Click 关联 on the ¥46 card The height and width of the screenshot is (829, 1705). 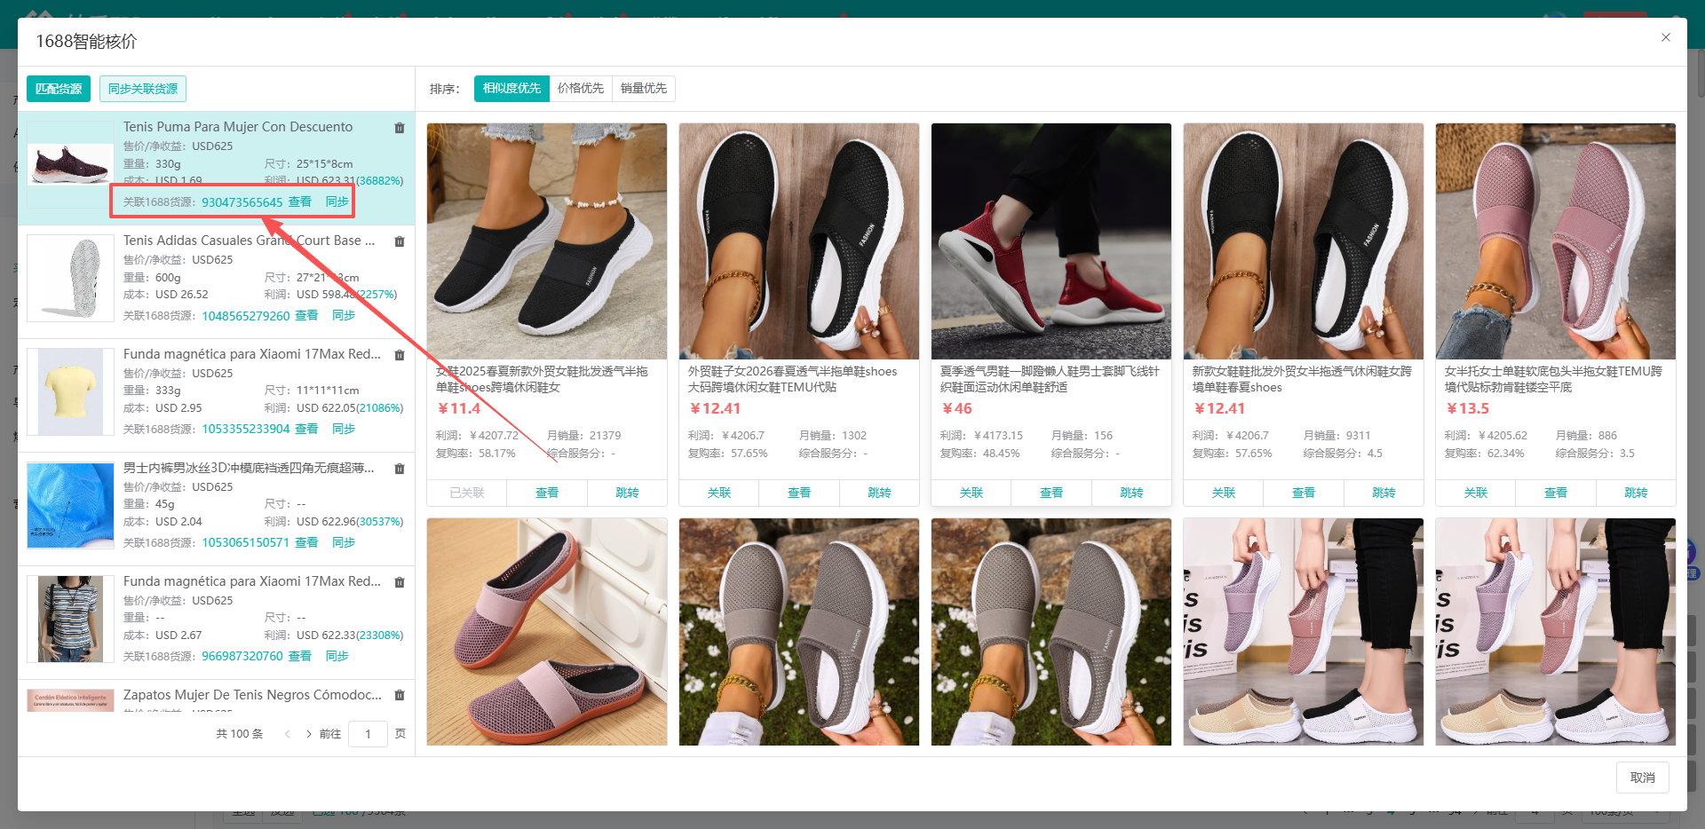click(971, 493)
